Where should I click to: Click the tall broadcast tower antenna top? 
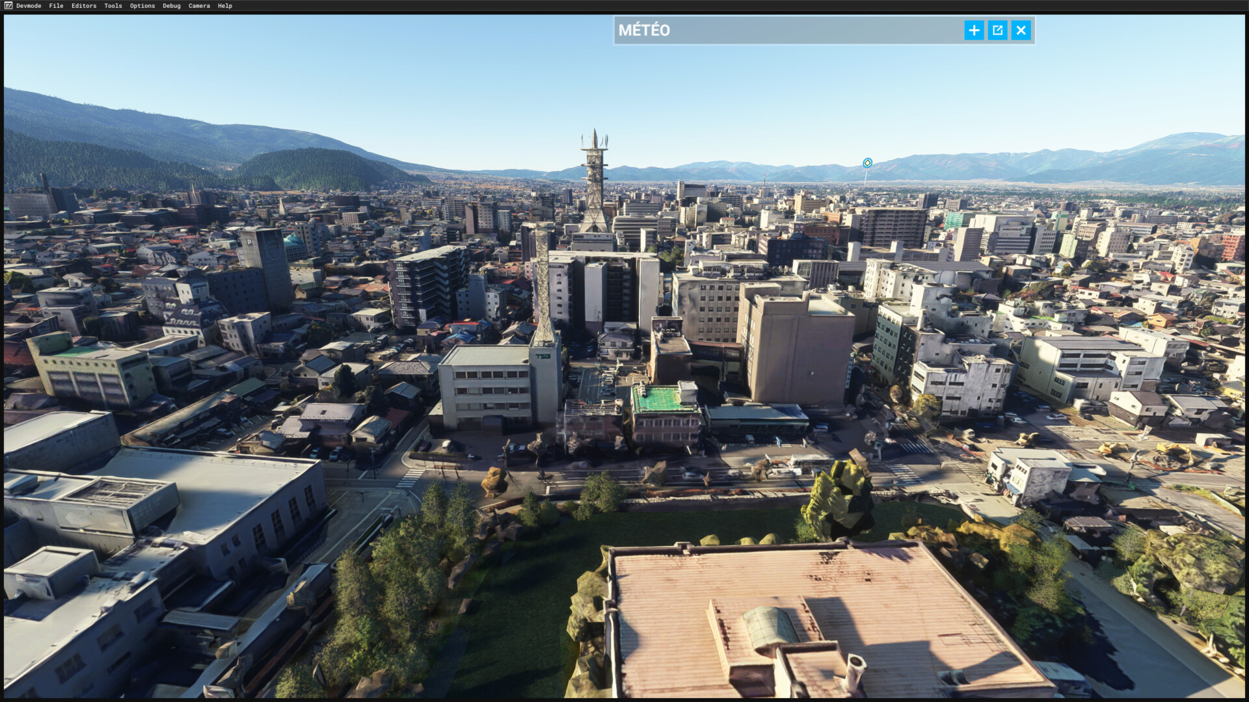(594, 140)
